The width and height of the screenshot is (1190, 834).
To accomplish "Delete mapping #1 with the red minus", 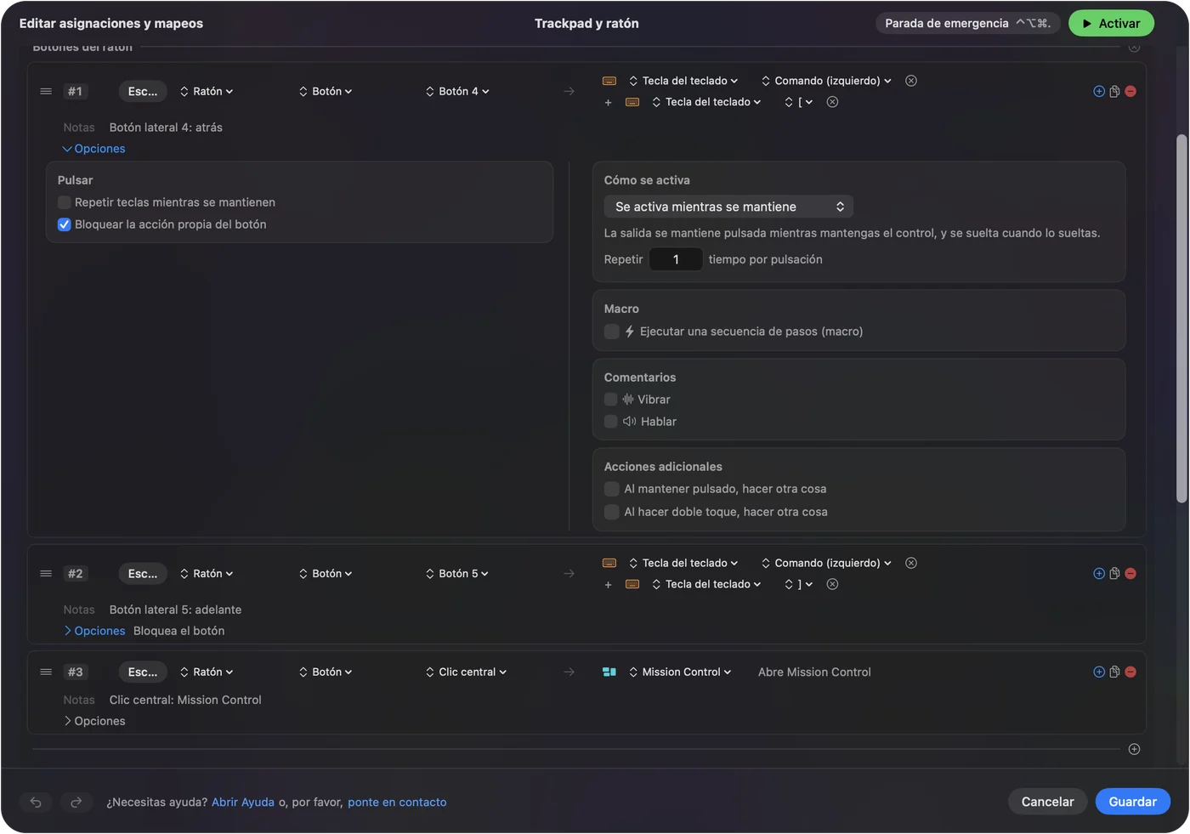I will 1130,91.
